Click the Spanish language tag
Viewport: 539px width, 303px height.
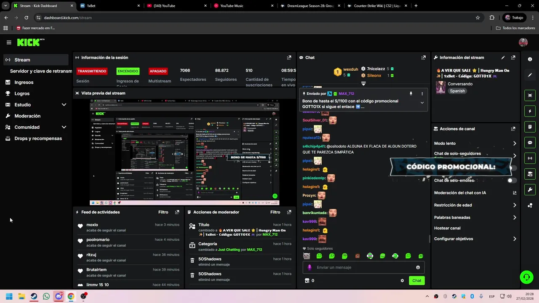tap(457, 91)
